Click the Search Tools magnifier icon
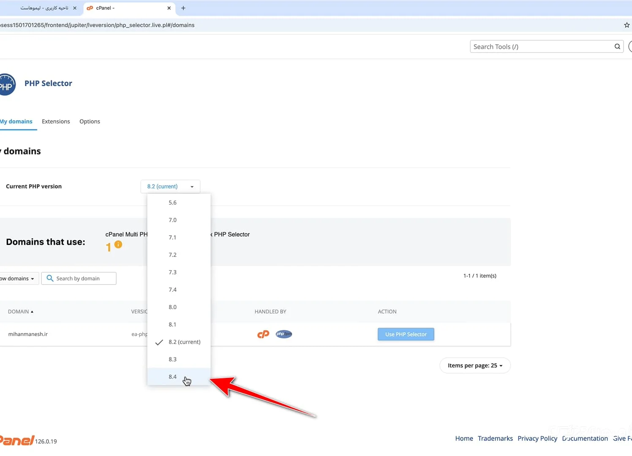The image size is (632, 456). coord(617,46)
